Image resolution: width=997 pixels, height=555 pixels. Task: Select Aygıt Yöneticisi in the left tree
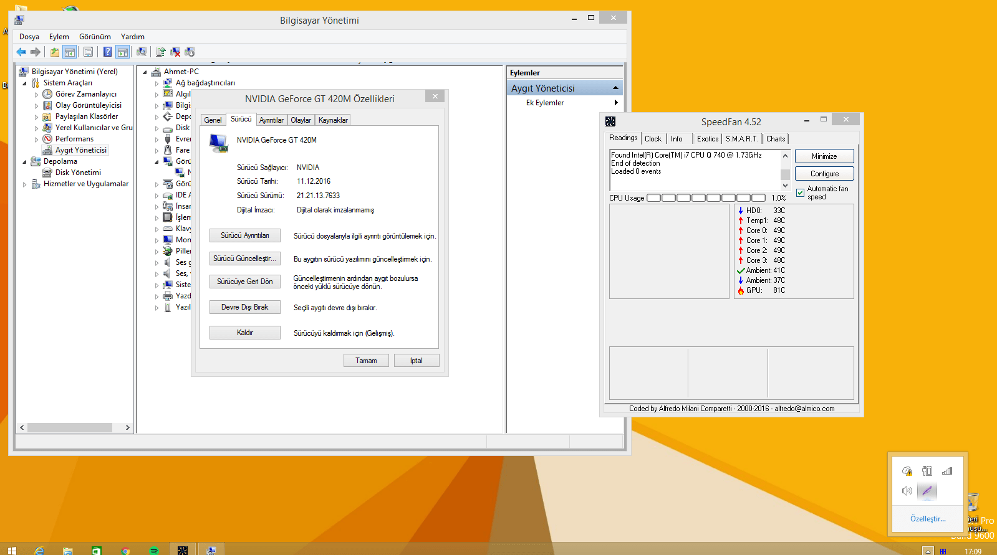[81, 150]
